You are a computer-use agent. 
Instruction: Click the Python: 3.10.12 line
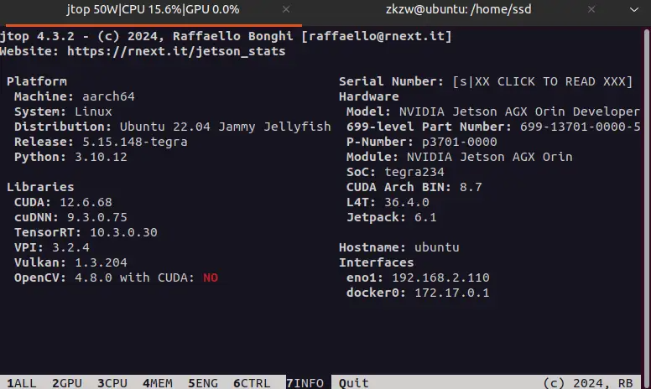click(70, 157)
